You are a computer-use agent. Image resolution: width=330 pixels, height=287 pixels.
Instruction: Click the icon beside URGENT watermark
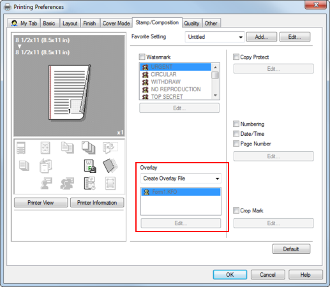146,67
